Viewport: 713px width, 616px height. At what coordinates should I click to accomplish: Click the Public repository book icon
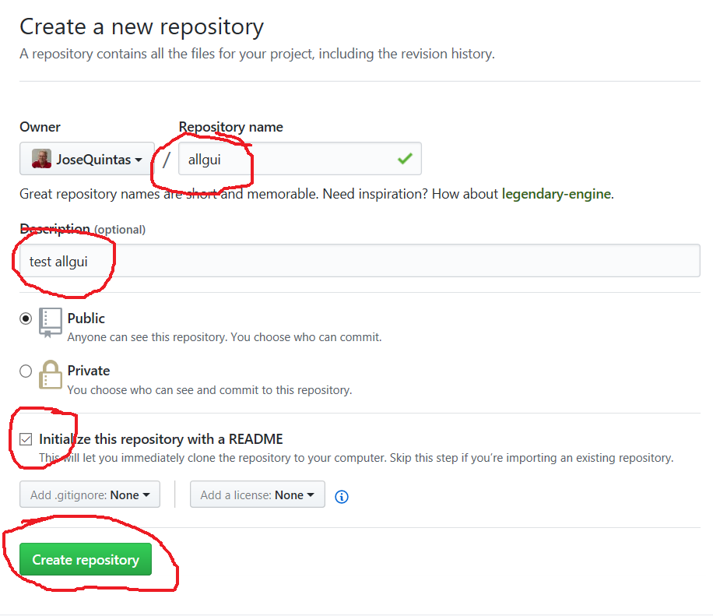click(x=51, y=322)
